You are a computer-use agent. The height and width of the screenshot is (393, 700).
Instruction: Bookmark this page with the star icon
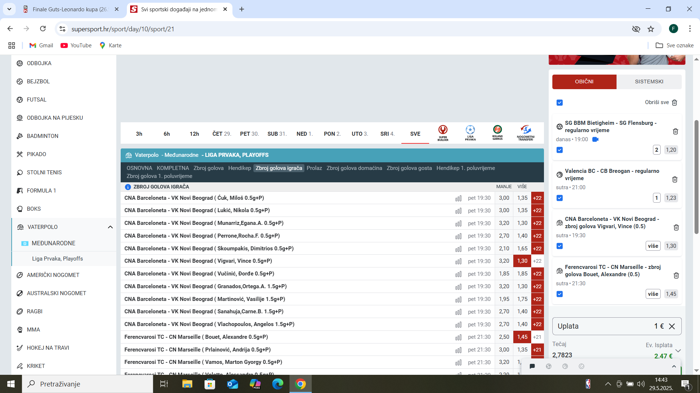(x=651, y=29)
